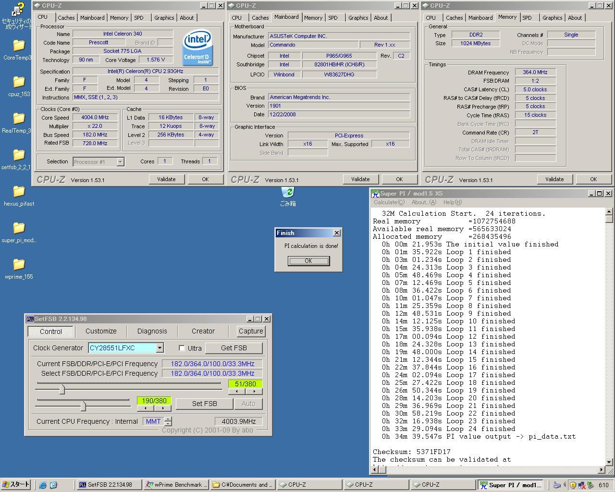Screen dimensions: 615x492
Task: Switch to Caches tab in first CPU-Z
Action: point(66,18)
